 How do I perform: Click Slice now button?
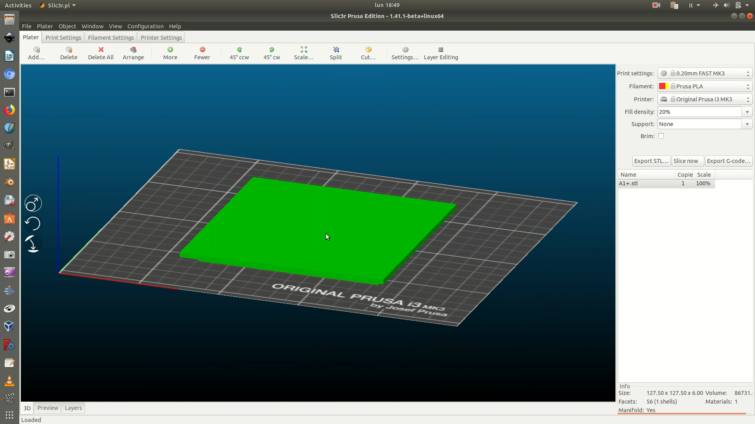pyautogui.click(x=687, y=161)
